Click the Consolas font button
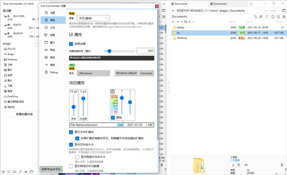 coord(146,73)
